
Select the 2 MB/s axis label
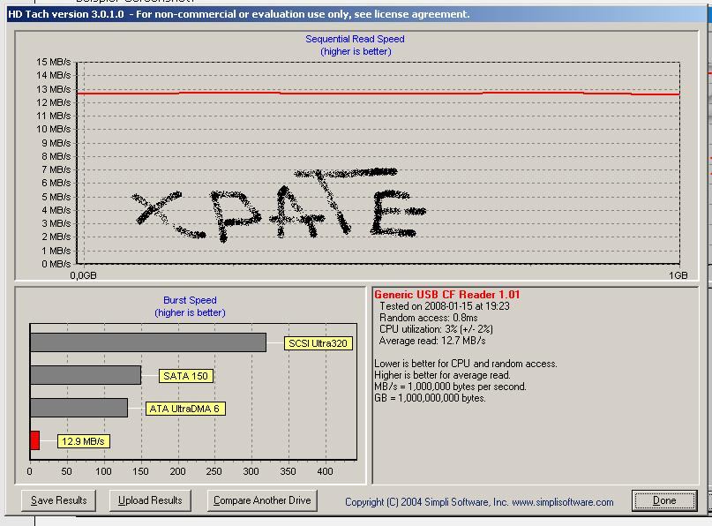click(56, 237)
